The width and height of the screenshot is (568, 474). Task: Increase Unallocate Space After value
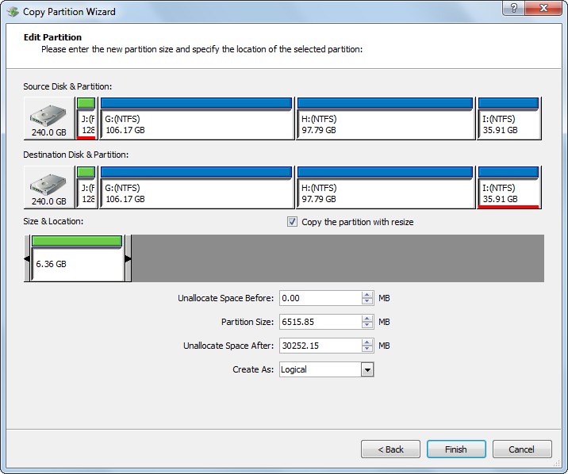pyautogui.click(x=367, y=342)
